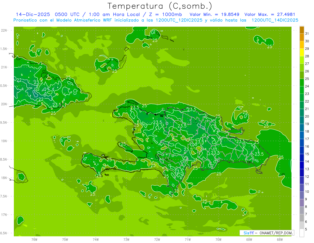The width and height of the screenshot is (314, 243).
Task: Click the color legend label '19'
Action: (307, 124)
